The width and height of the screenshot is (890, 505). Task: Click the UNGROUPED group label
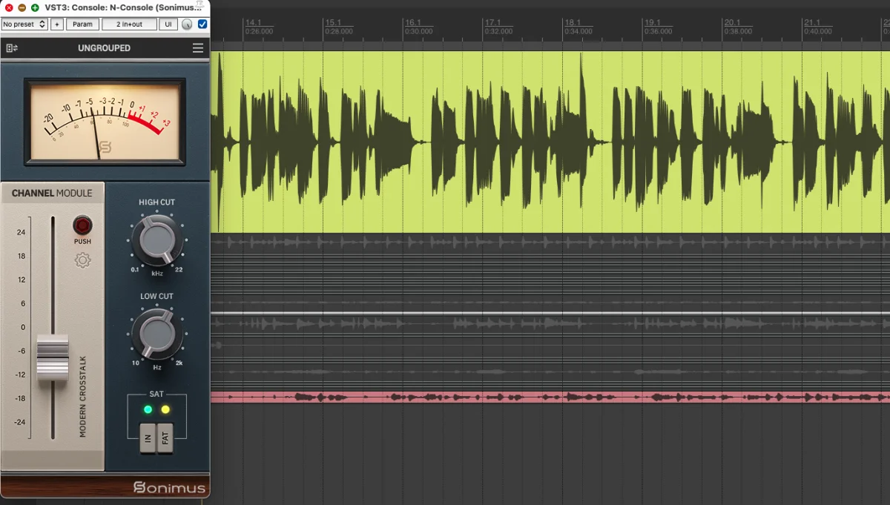[x=104, y=48]
